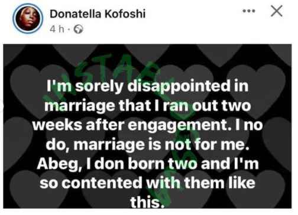The image size is (298, 215).
Task: Open the Donatella Kofoshi profile name link
Action: (x=98, y=14)
